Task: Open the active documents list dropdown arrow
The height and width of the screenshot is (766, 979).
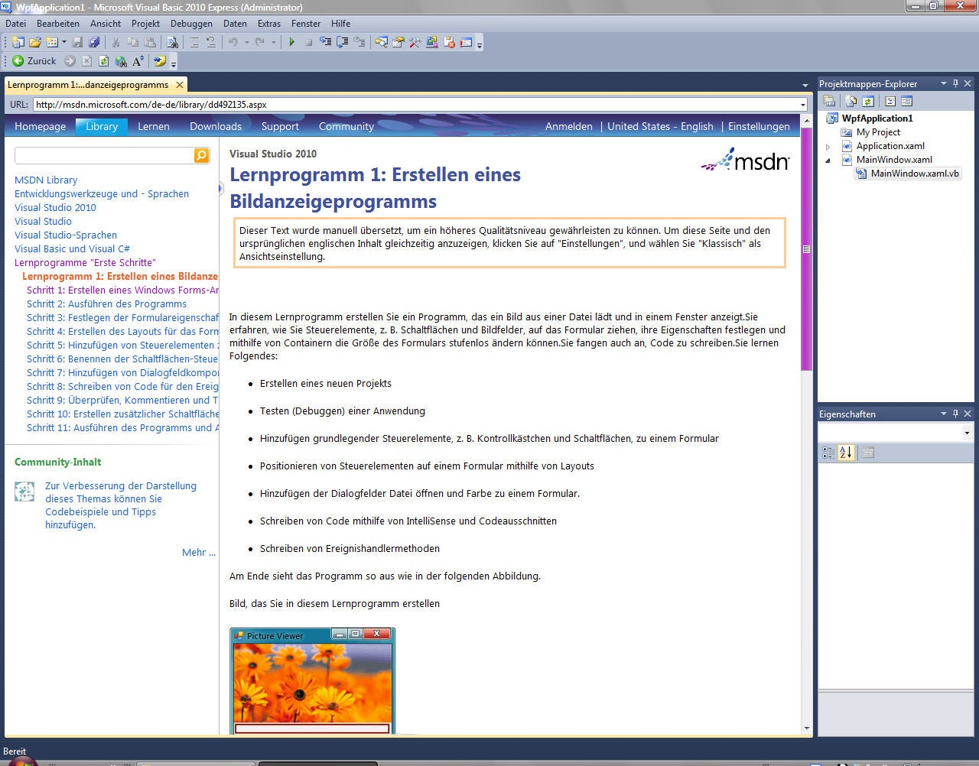Action: [805, 85]
